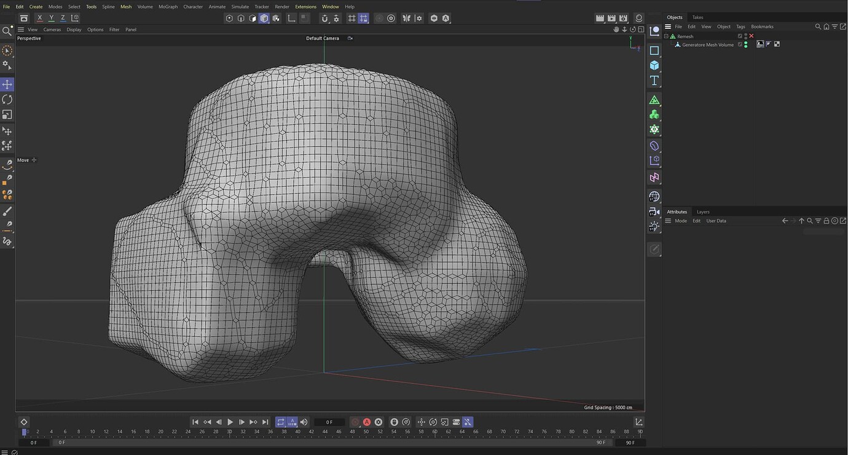
Task: Click the Text spline tool icon
Action: 654,81
